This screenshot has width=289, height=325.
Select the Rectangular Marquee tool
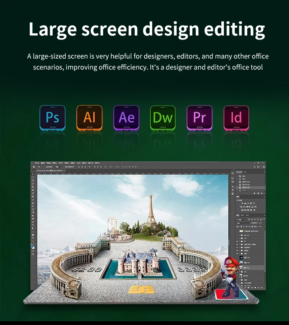click(x=33, y=177)
